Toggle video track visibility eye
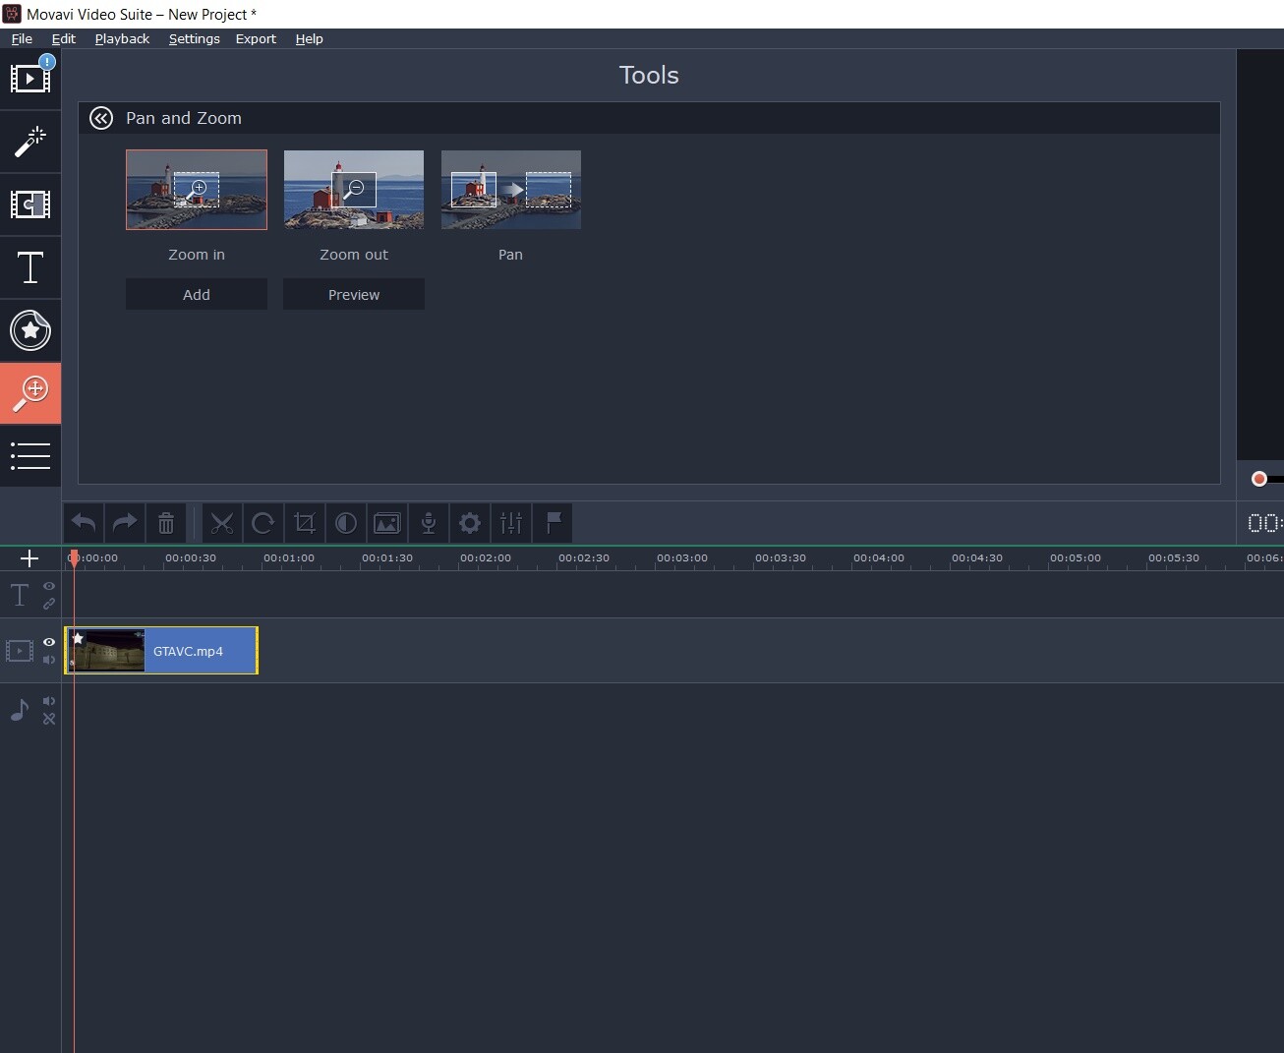 pyautogui.click(x=49, y=642)
